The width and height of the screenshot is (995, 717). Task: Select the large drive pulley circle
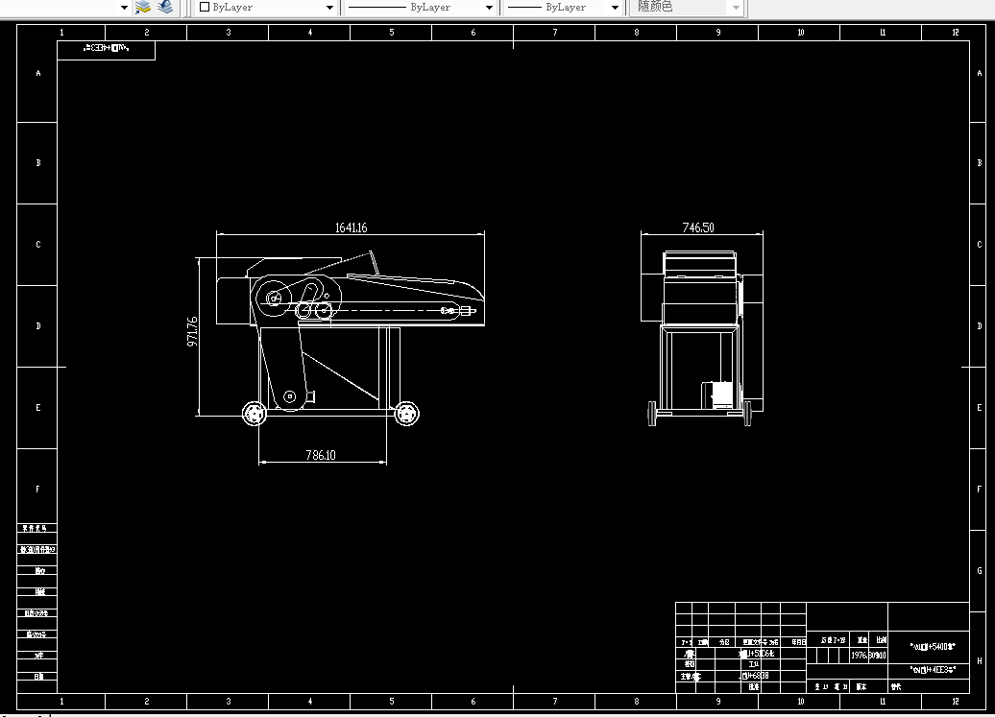point(274,298)
